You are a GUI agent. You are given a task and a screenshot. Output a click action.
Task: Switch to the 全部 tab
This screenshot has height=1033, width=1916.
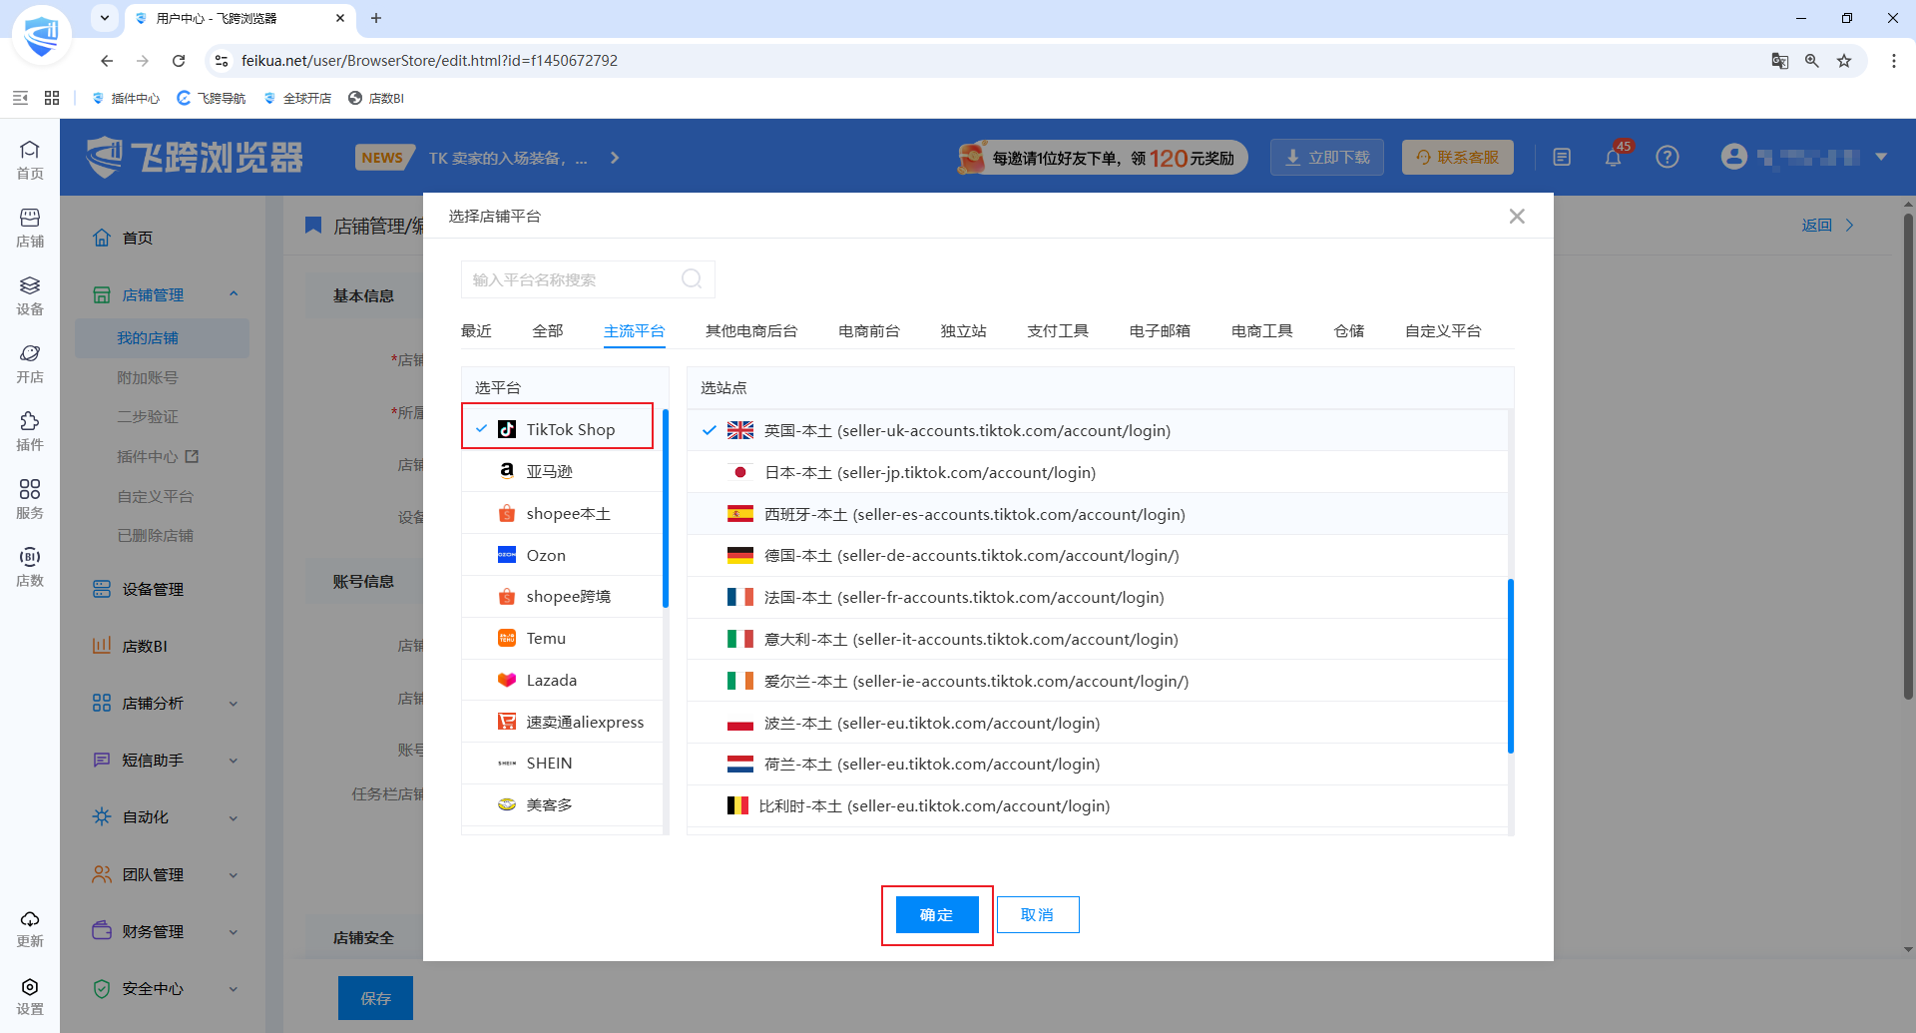click(x=548, y=330)
